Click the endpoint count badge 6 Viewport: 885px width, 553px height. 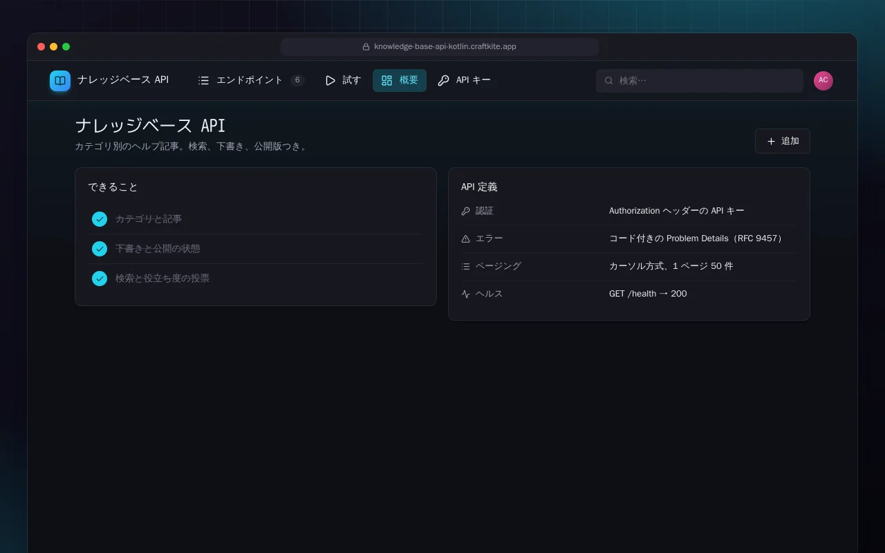[x=297, y=80]
